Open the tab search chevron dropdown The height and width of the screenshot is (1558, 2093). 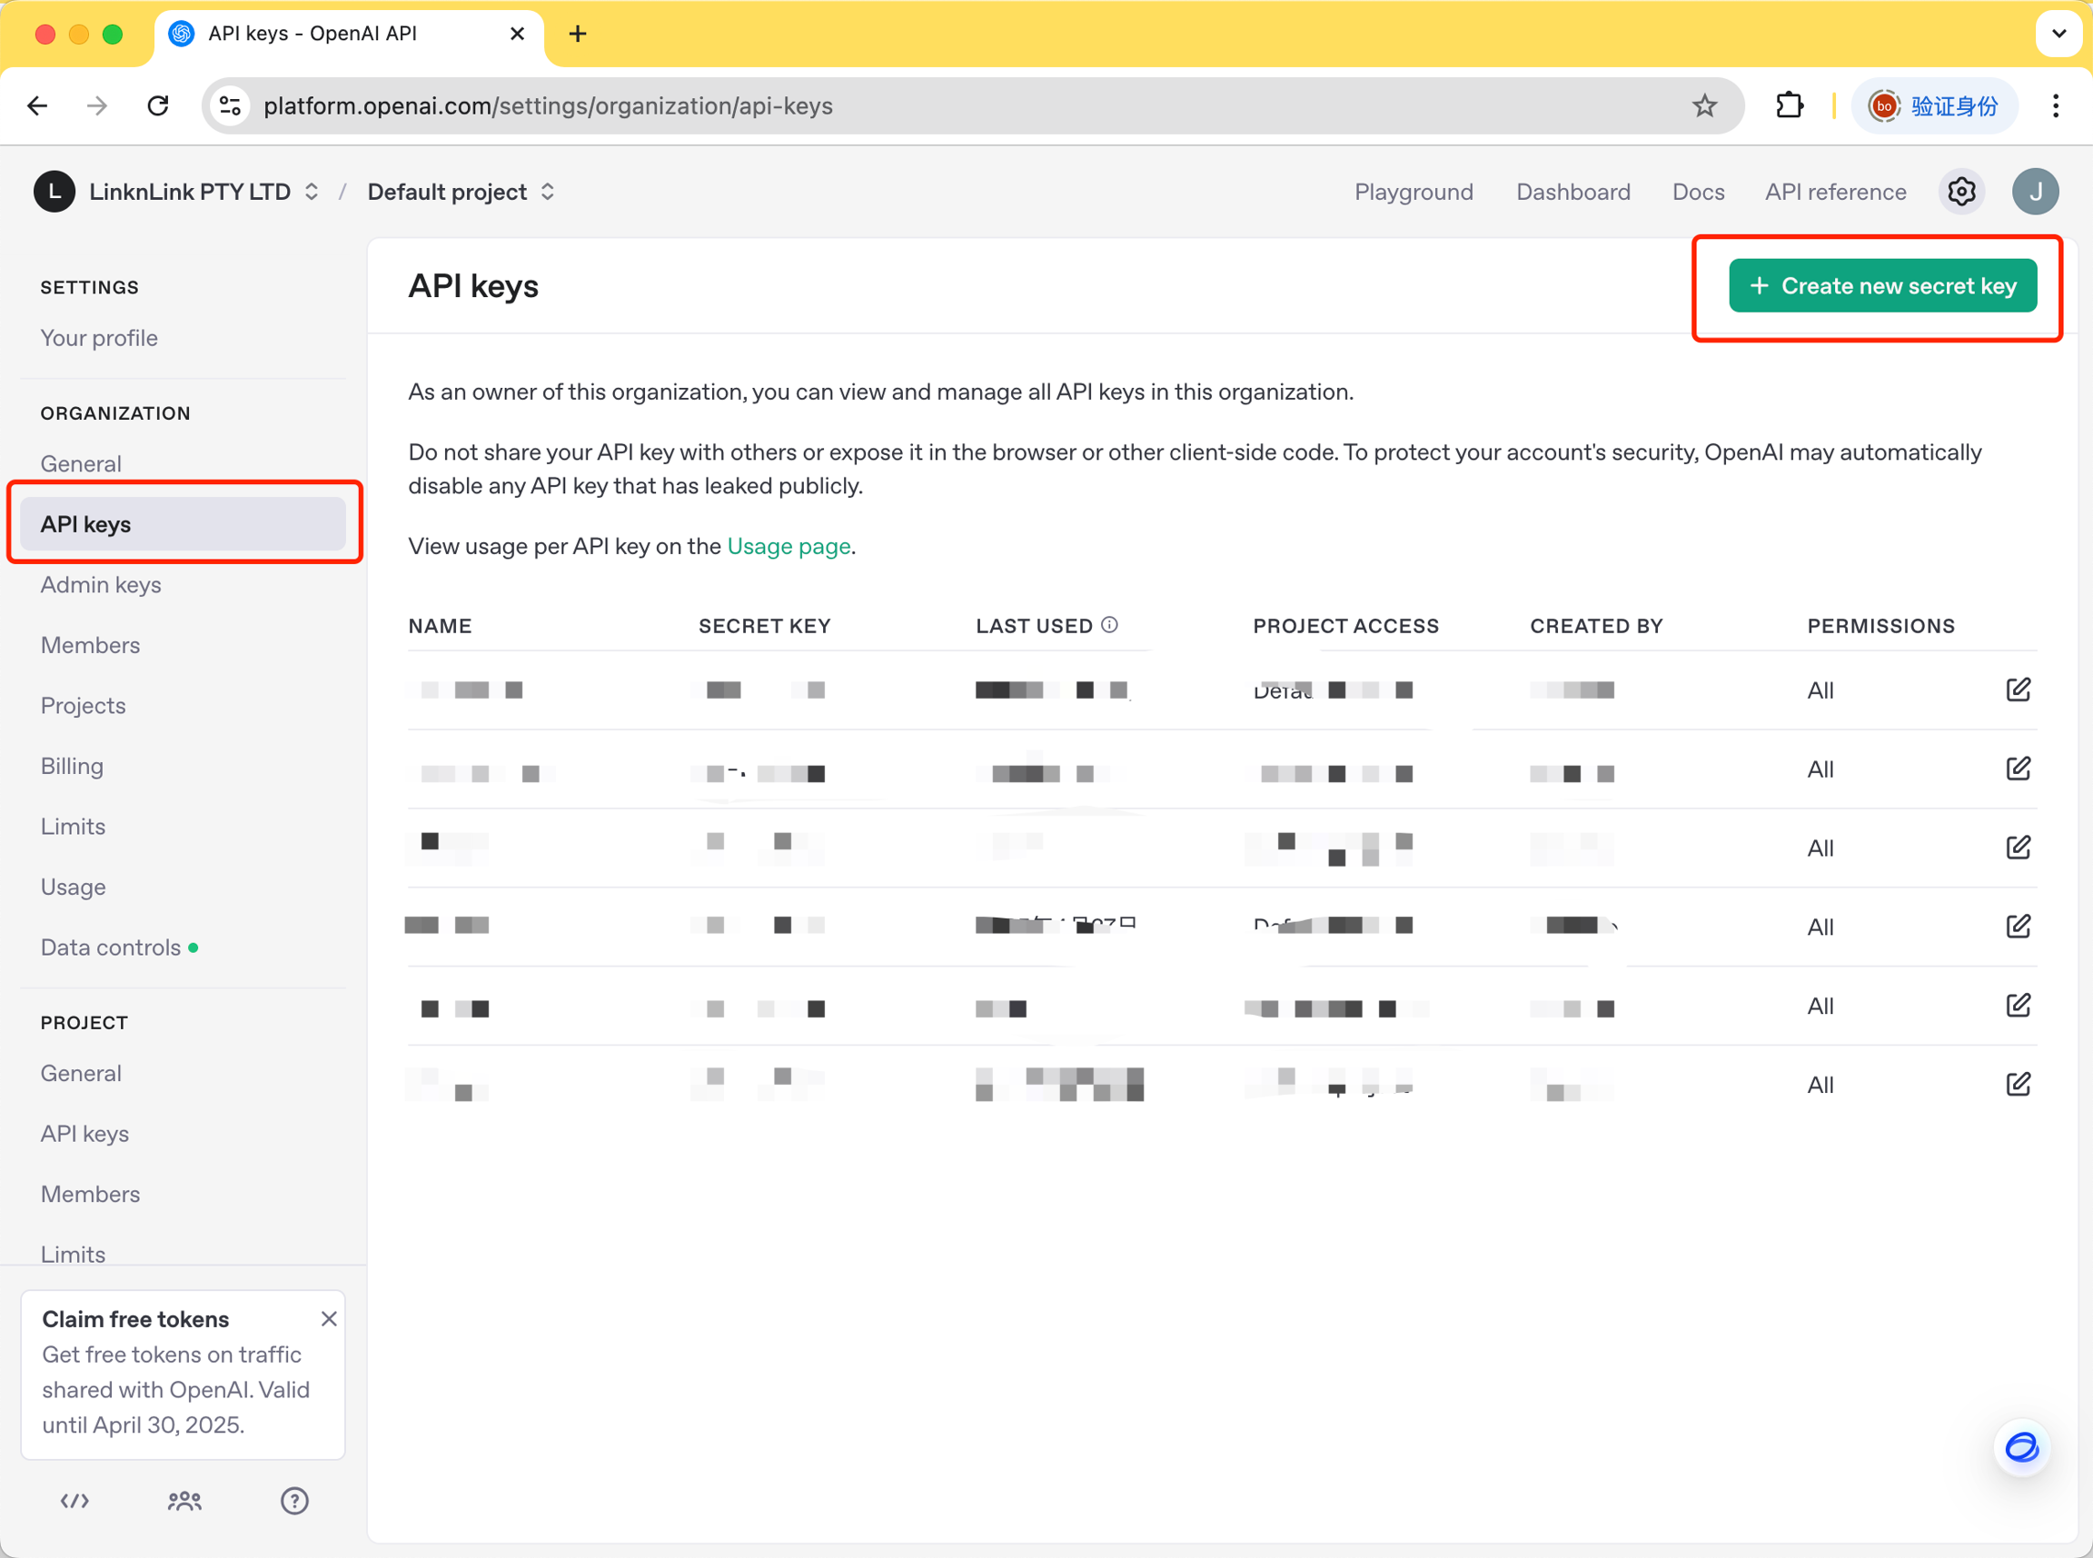[x=2058, y=34]
